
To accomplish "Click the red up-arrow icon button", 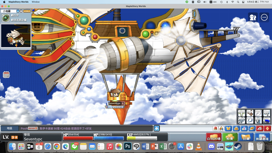I will [267, 128].
